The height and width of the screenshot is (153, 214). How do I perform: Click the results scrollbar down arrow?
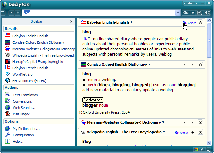click(x=209, y=143)
